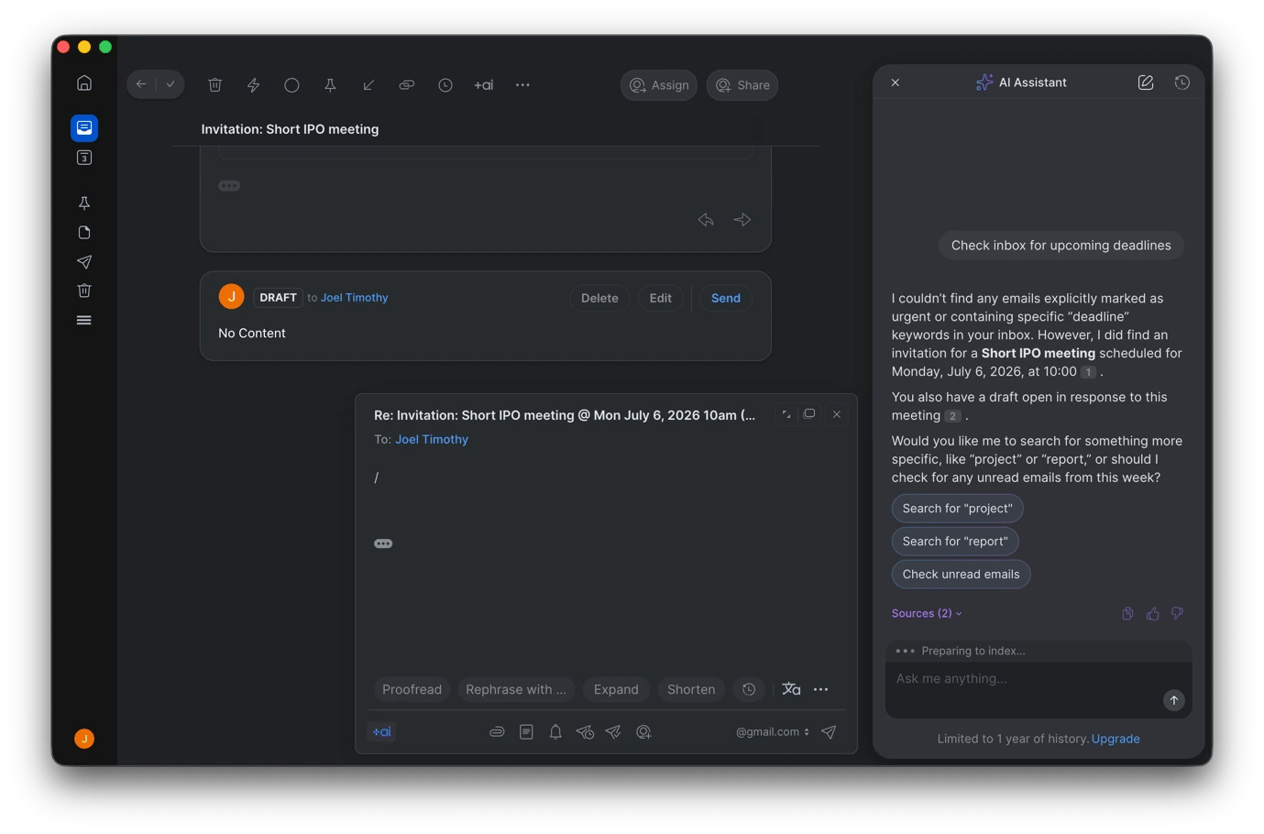The width and height of the screenshot is (1264, 834).
Task: Click the mention teammate icon in composer
Action: [x=643, y=732]
